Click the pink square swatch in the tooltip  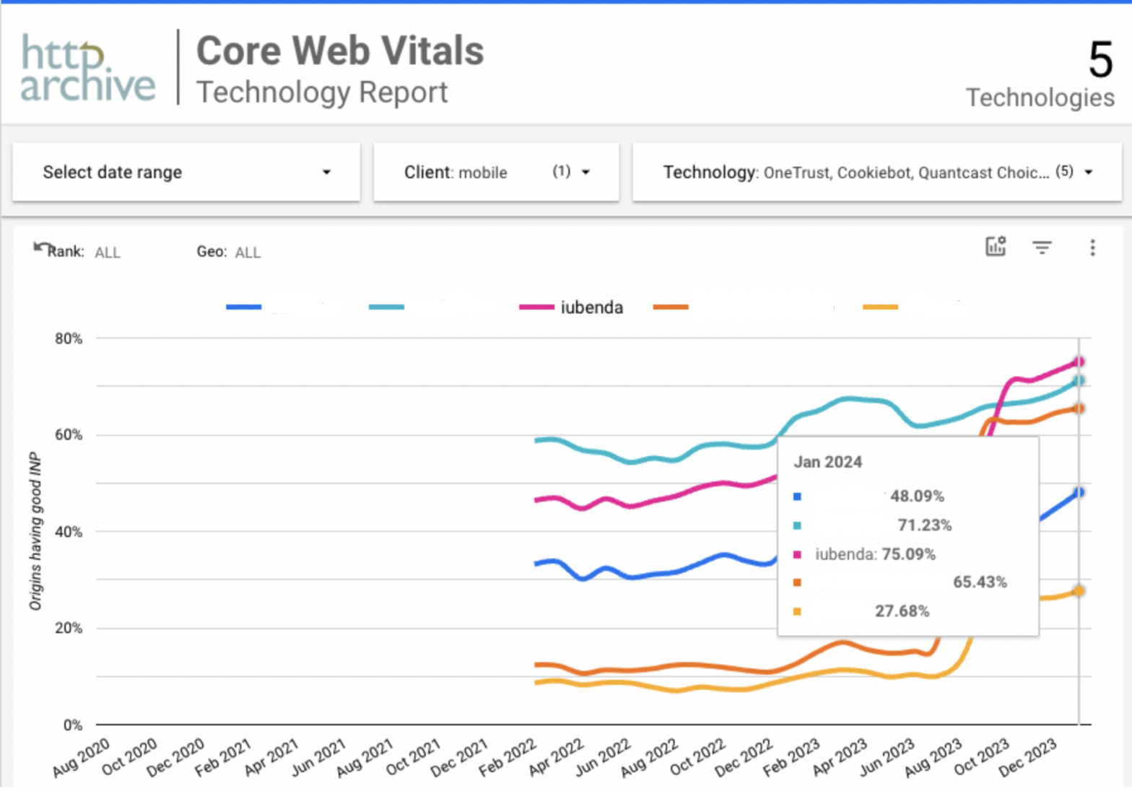[797, 555]
